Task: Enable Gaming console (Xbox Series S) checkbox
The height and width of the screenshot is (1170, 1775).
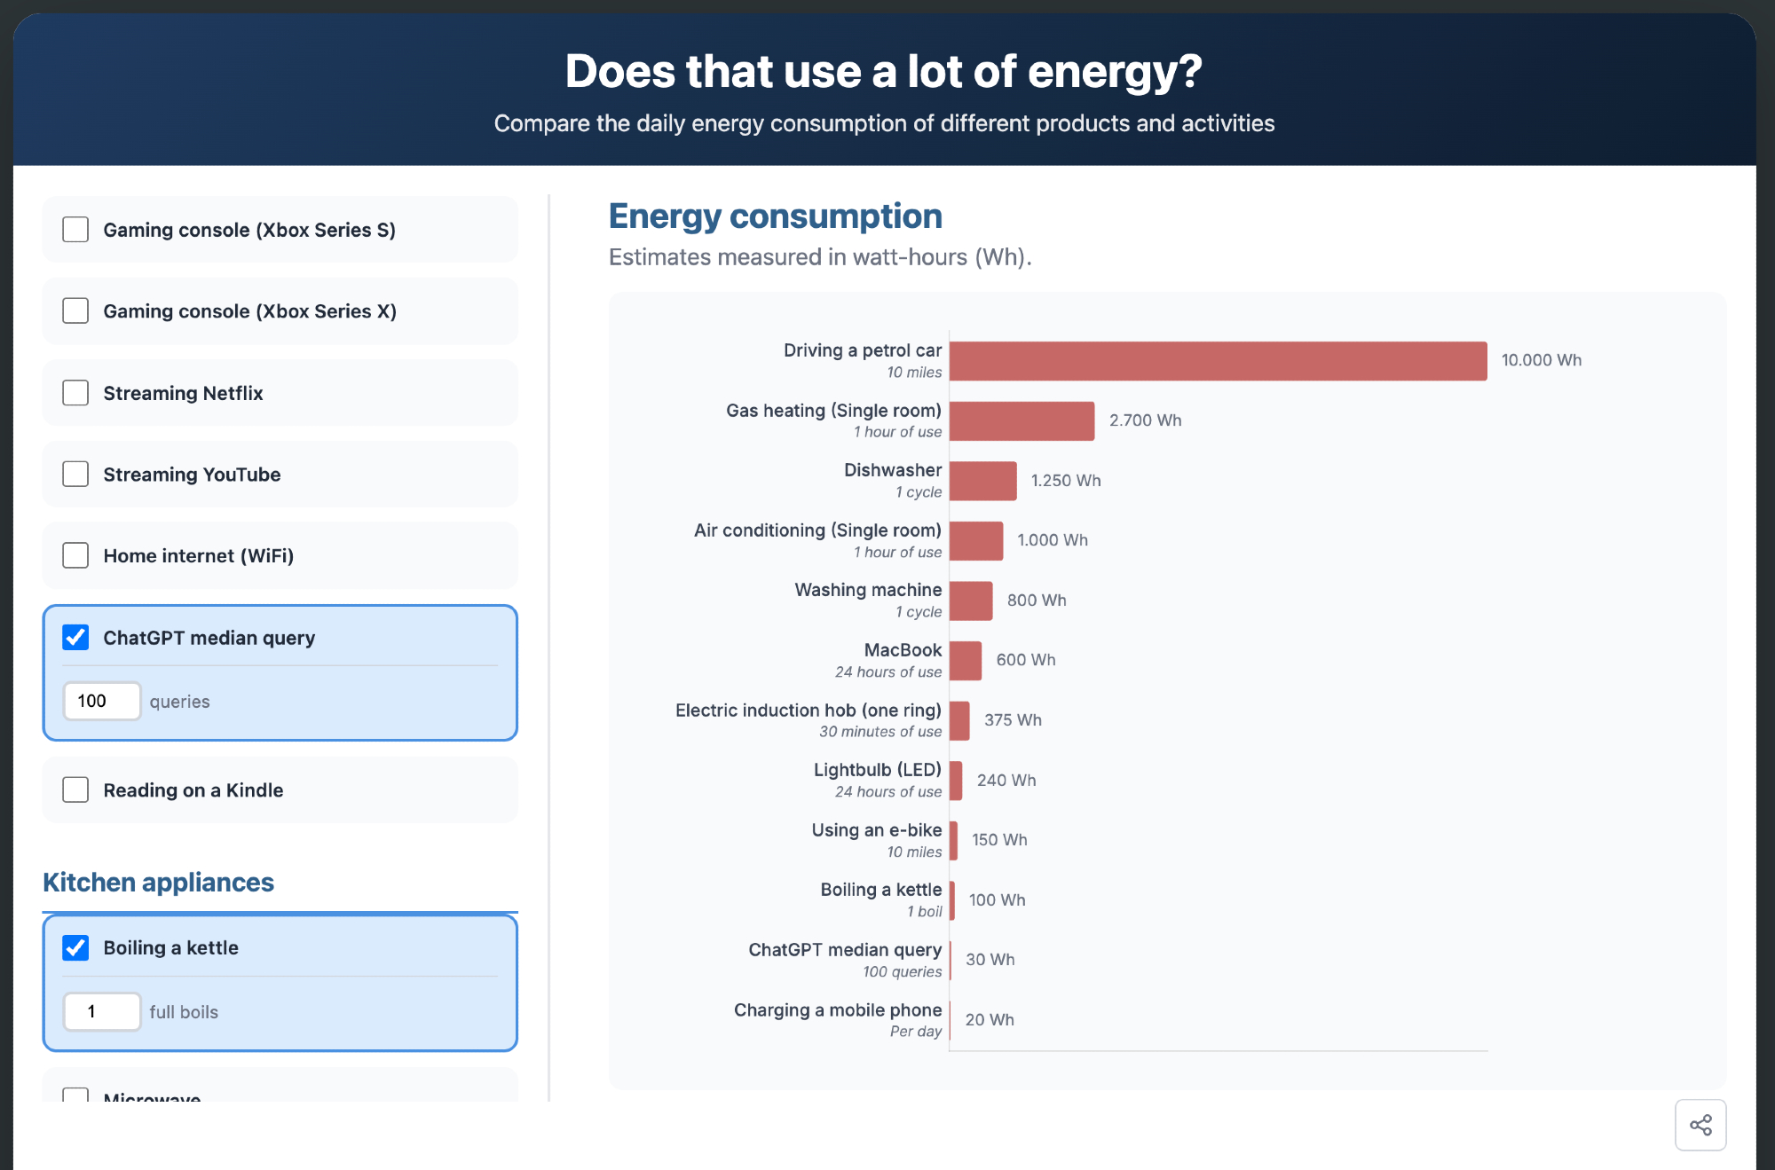Action: [75, 230]
